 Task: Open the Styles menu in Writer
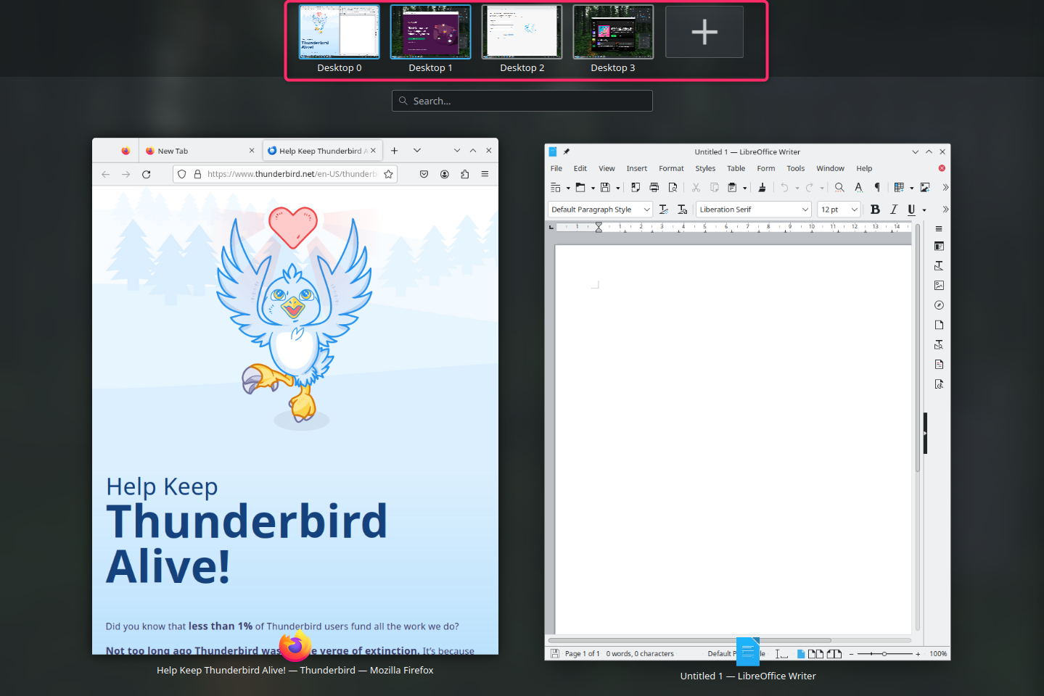[705, 168]
